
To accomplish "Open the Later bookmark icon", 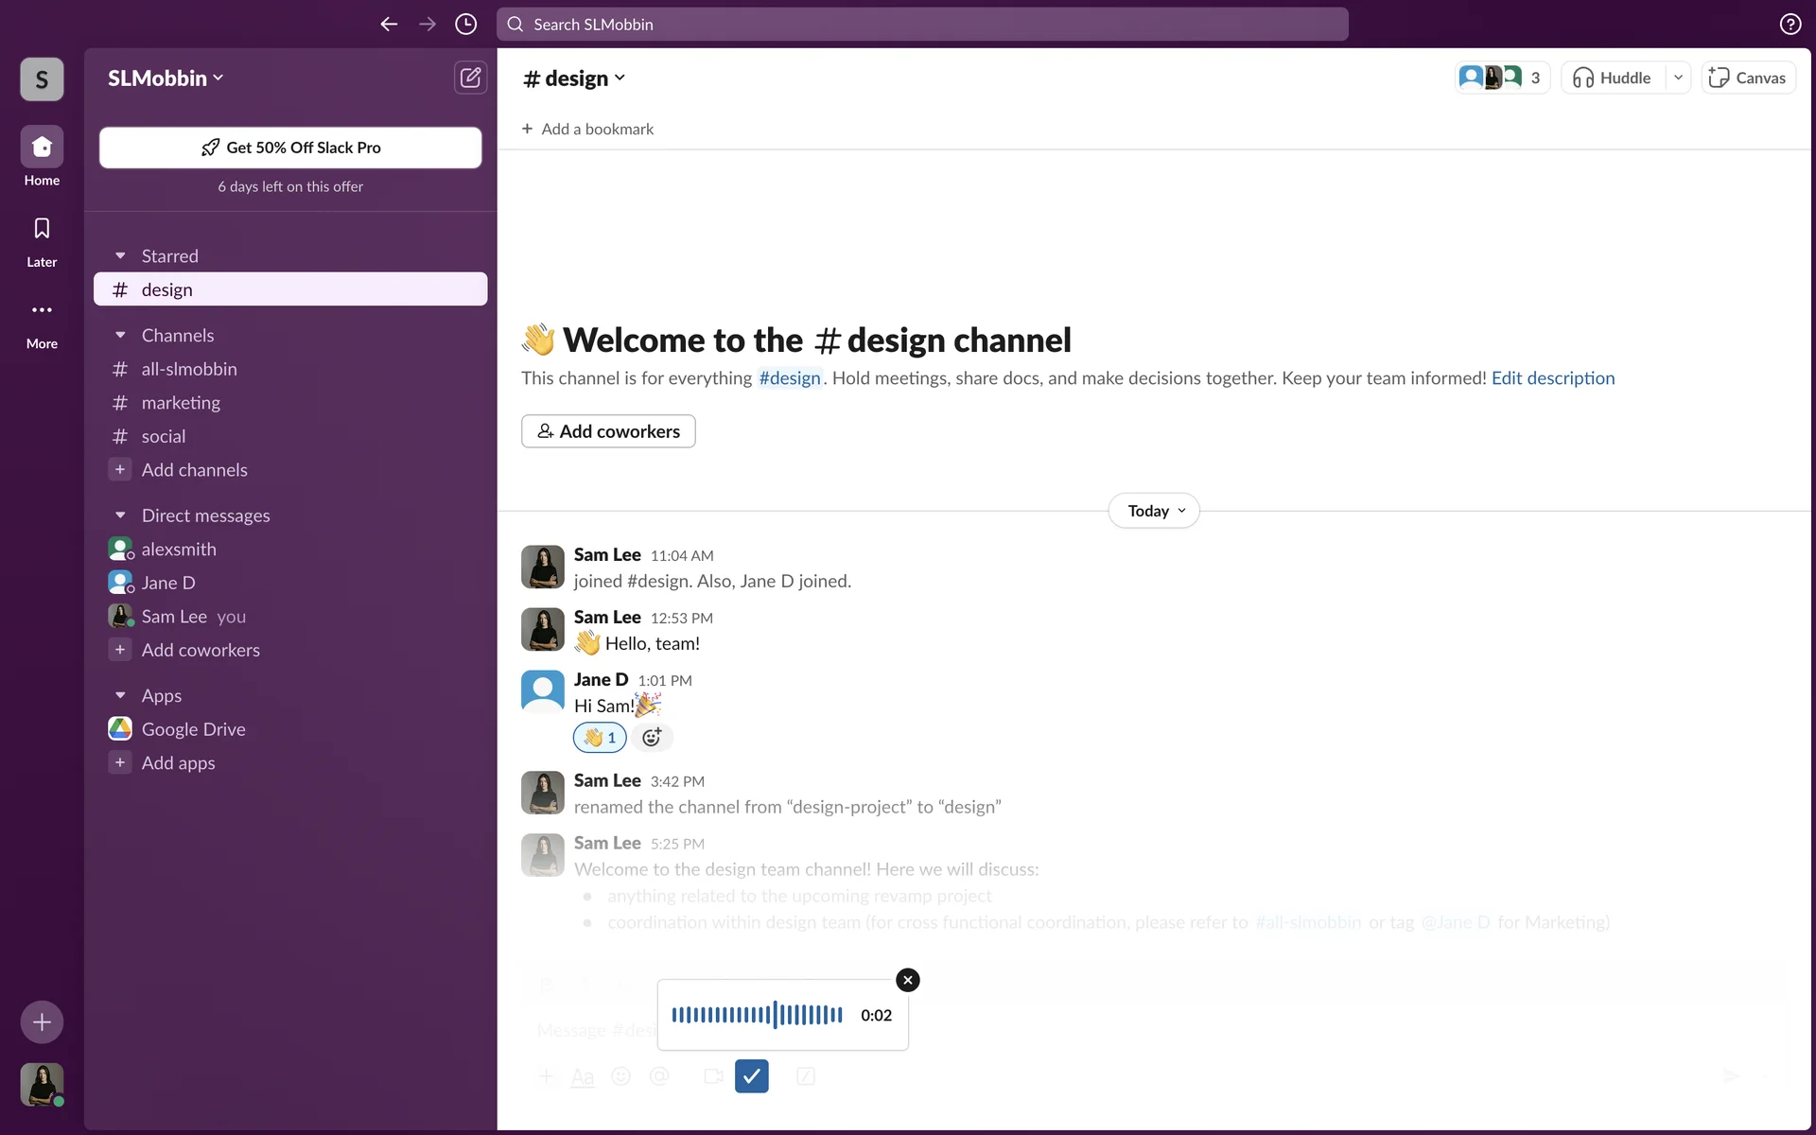I will [x=42, y=229].
